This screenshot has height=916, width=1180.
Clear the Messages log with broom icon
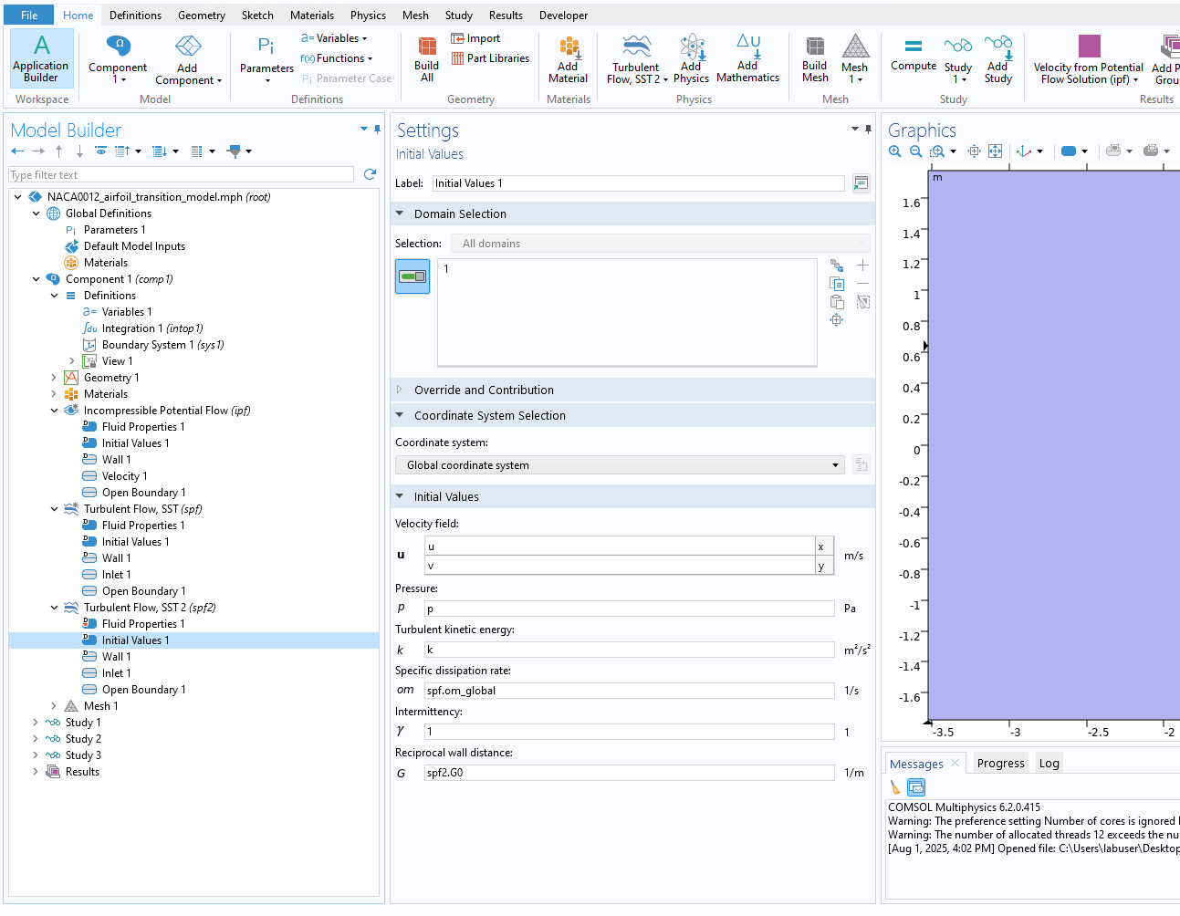pos(895,786)
